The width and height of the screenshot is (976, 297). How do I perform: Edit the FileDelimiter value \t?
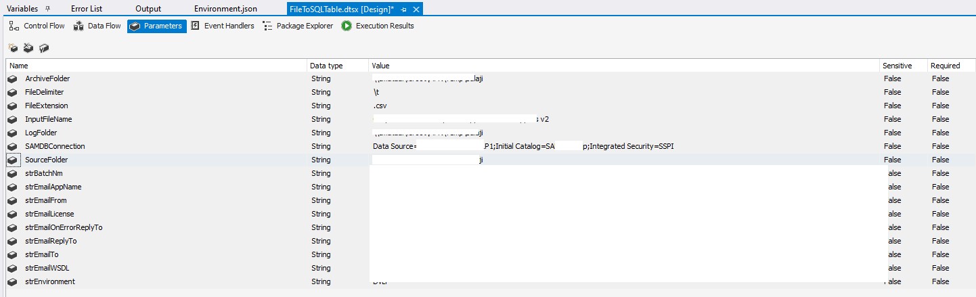[376, 92]
